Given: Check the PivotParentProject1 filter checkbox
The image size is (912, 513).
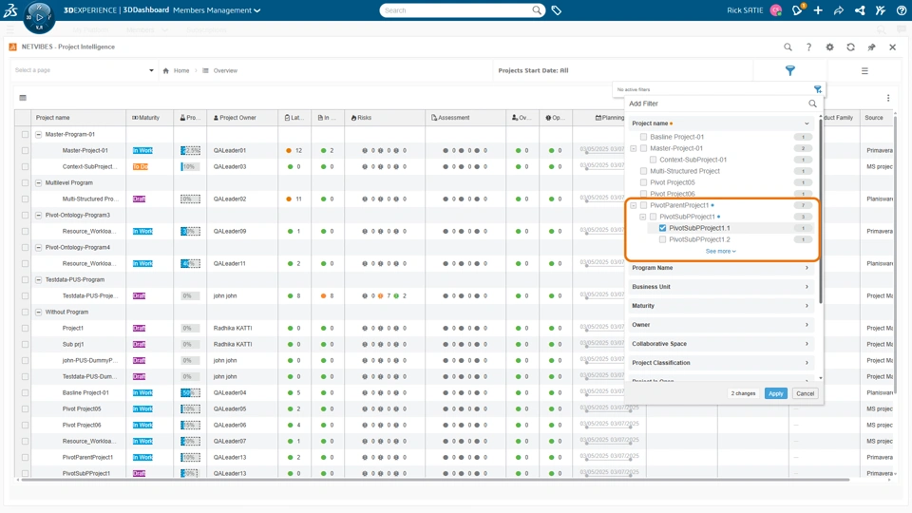Looking at the screenshot, I should [643, 205].
